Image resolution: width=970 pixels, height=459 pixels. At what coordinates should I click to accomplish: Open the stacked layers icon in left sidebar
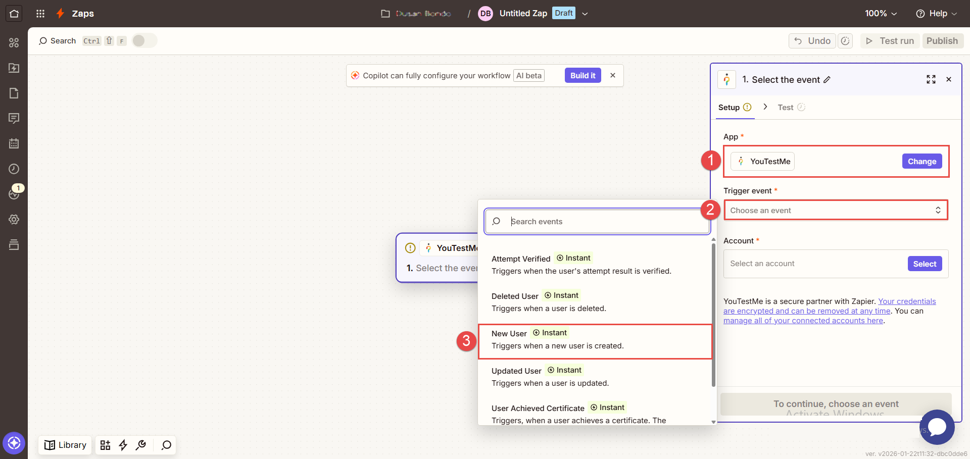click(x=14, y=245)
